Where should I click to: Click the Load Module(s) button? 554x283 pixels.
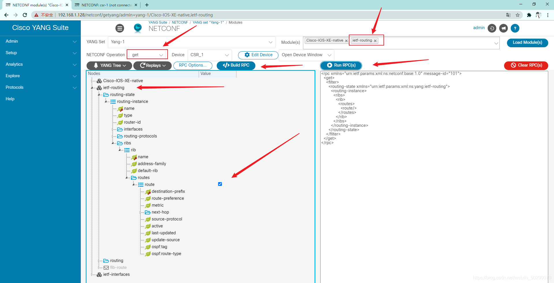coord(527,43)
